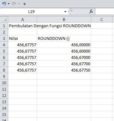Click cell showing 456,67750
114x121 pixels.
[64, 70]
